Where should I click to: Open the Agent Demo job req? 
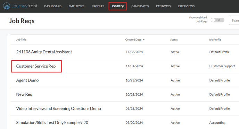(x=27, y=80)
